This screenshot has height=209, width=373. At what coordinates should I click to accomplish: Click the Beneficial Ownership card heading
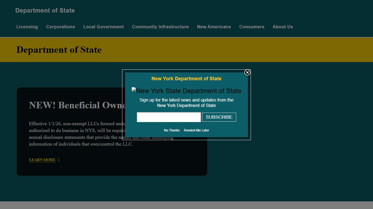click(76, 105)
